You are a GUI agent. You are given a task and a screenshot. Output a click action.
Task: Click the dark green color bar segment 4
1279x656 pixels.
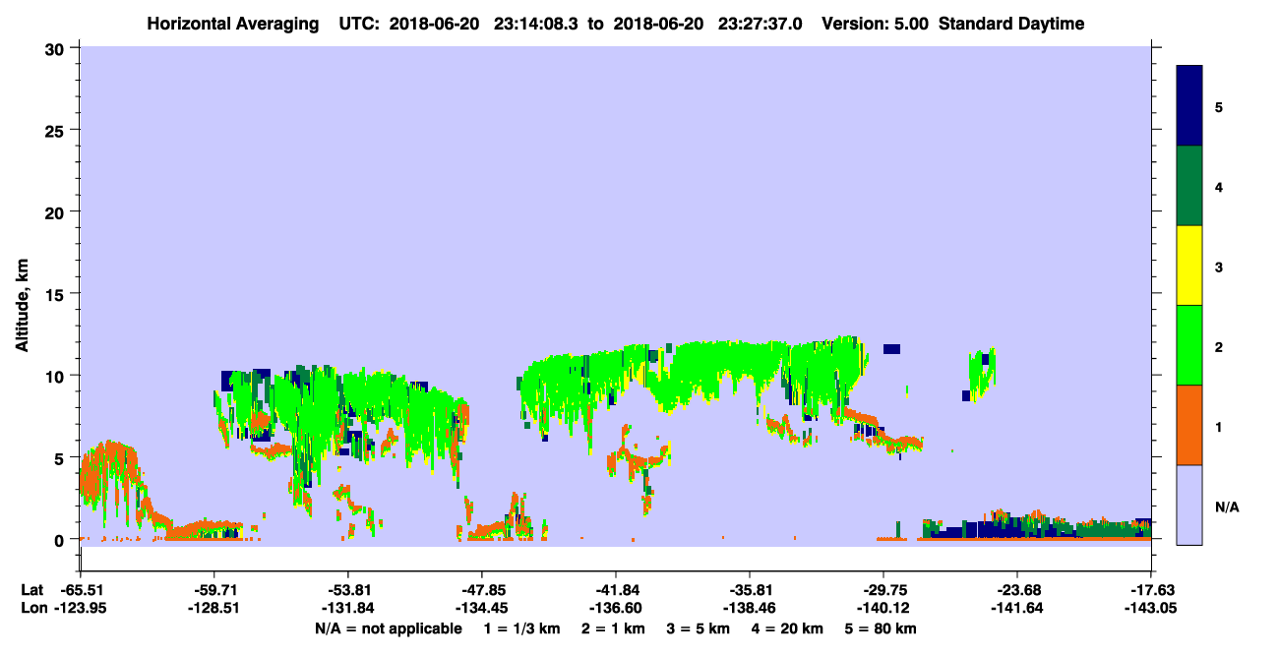coord(1189,186)
